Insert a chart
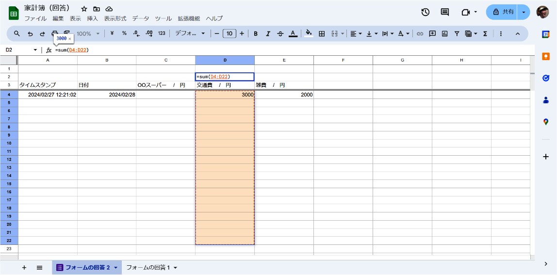Image resolution: width=557 pixels, height=275 pixels. click(445, 34)
